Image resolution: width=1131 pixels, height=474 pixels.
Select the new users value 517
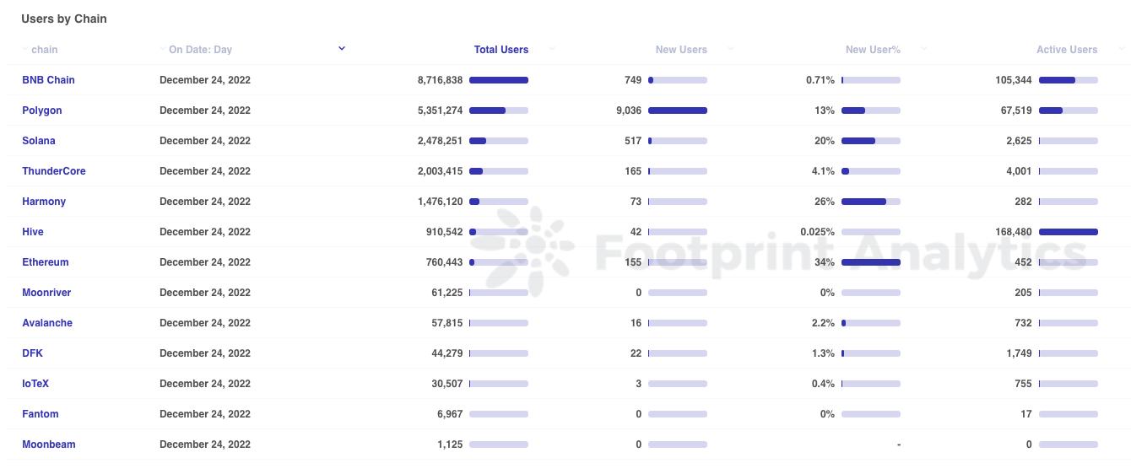pos(633,141)
